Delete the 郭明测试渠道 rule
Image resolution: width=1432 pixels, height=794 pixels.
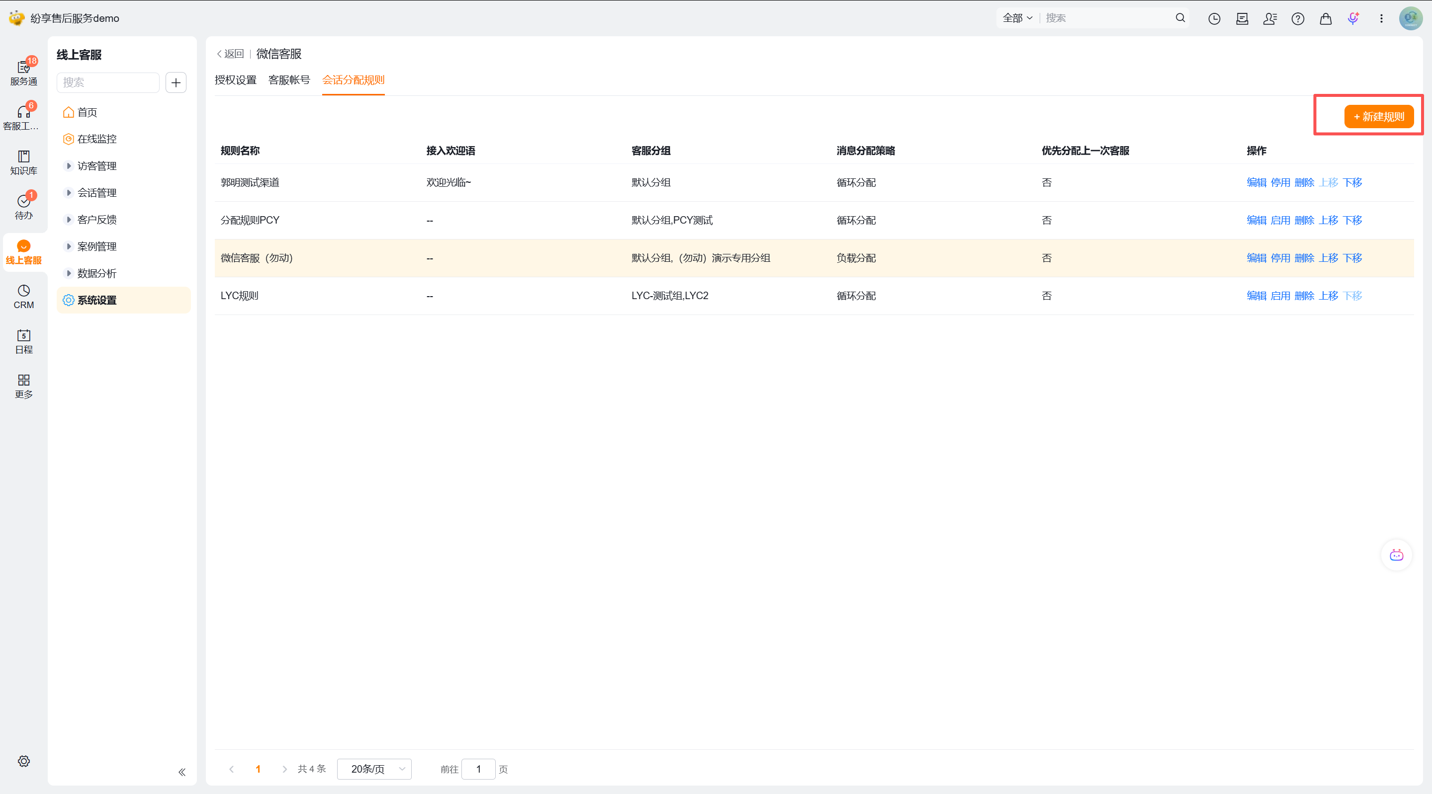point(1304,182)
